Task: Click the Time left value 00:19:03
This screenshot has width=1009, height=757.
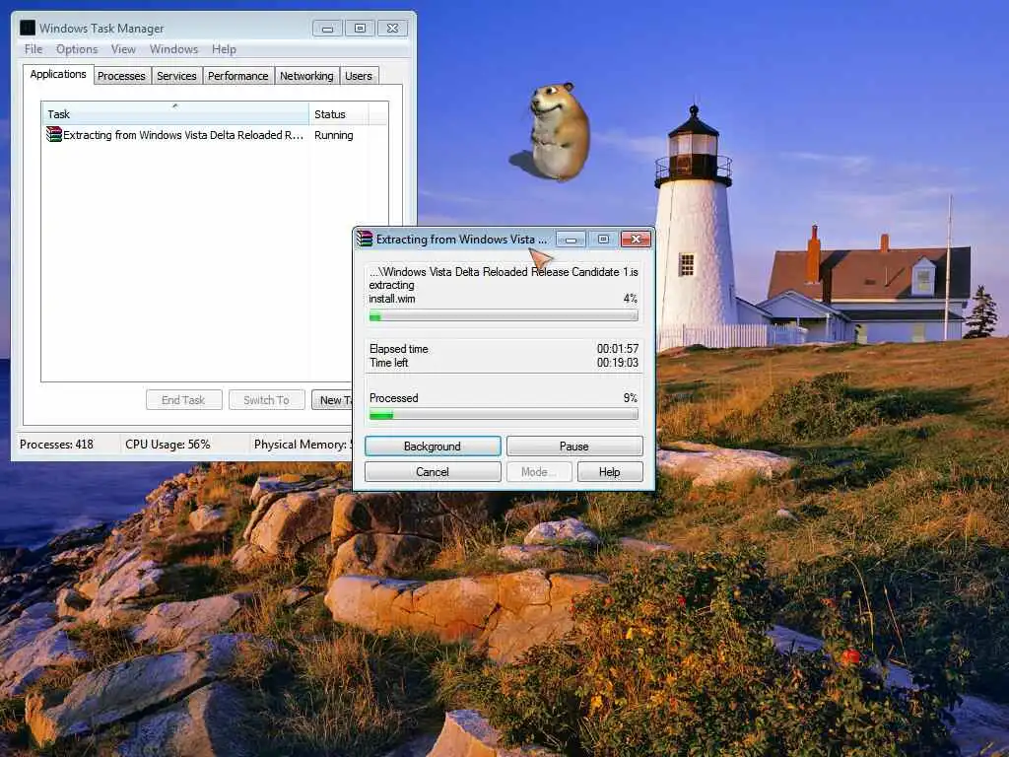Action: click(x=617, y=363)
